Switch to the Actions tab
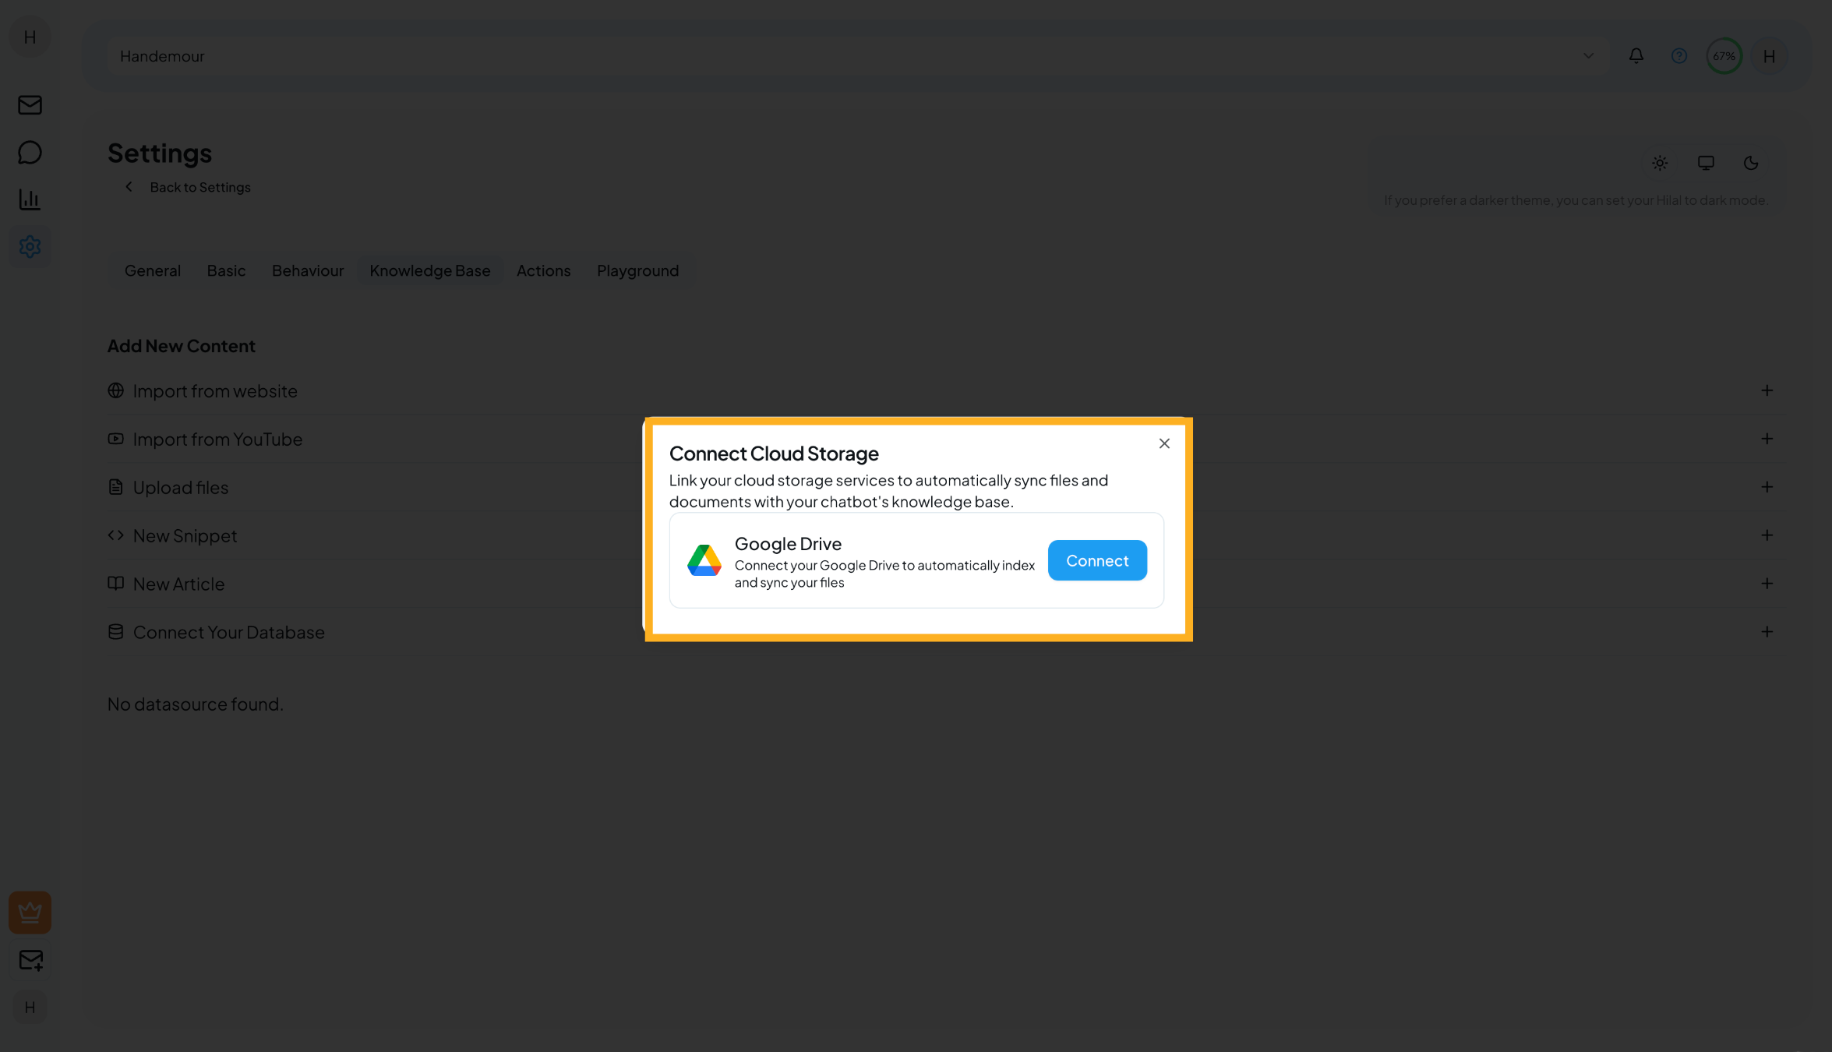The height and width of the screenshot is (1052, 1832). 544,270
